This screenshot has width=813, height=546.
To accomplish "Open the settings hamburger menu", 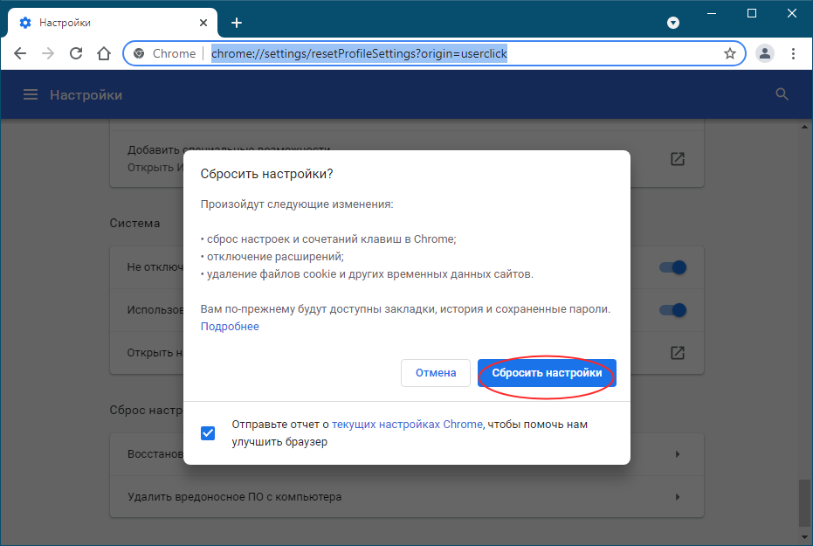I will pyautogui.click(x=31, y=94).
